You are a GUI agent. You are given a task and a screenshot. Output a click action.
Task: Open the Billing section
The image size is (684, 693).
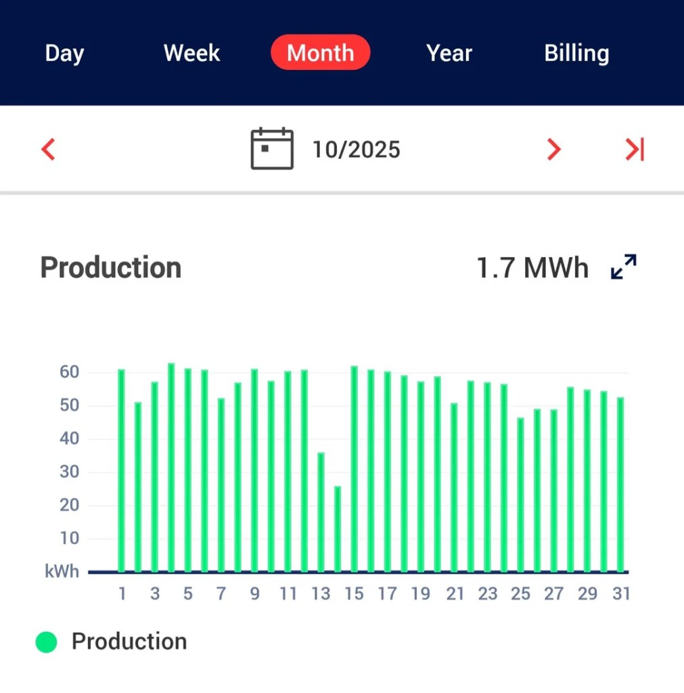pyautogui.click(x=576, y=53)
